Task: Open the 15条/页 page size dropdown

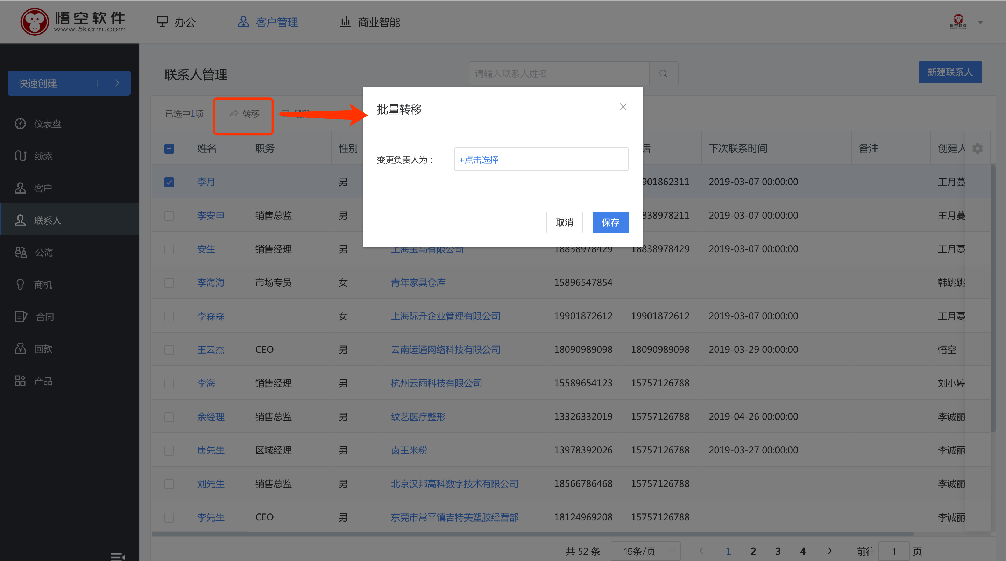Action: 646,551
